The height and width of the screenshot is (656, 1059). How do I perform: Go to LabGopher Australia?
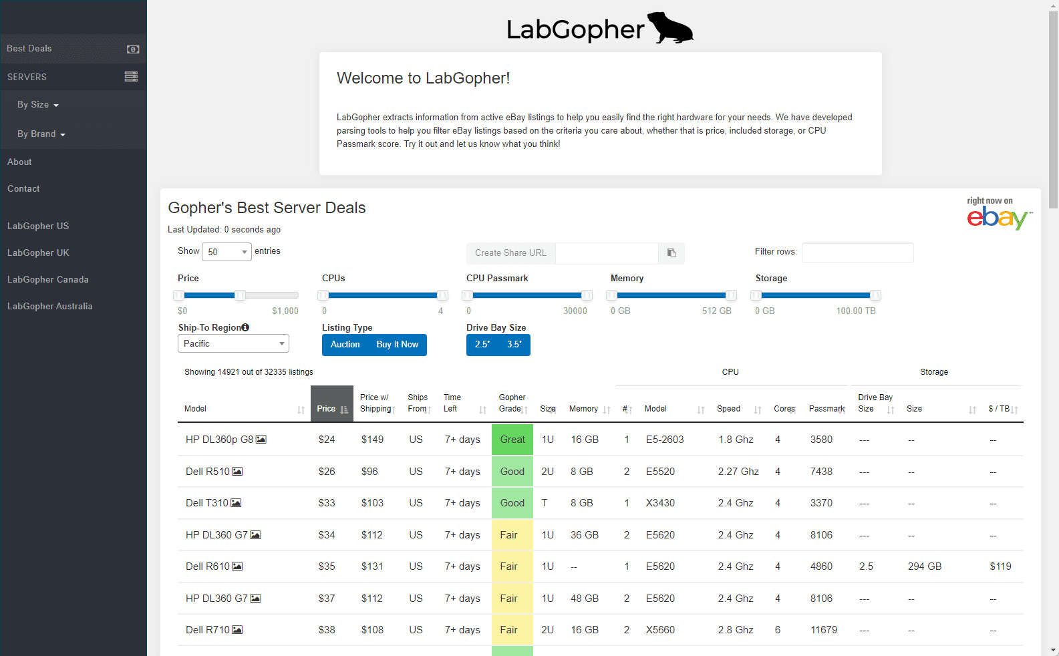point(50,307)
